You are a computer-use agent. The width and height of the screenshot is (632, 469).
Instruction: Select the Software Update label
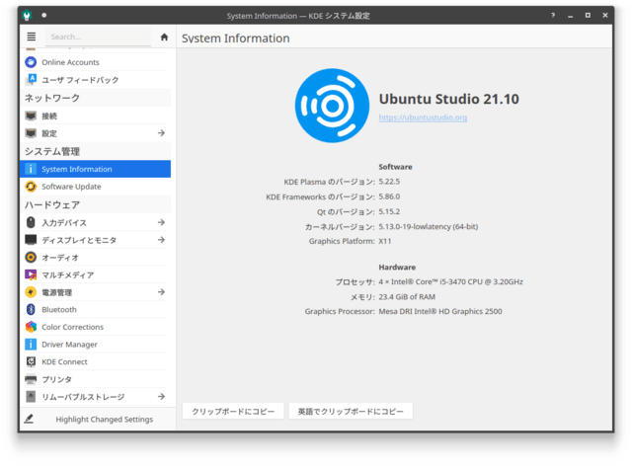[x=71, y=187]
